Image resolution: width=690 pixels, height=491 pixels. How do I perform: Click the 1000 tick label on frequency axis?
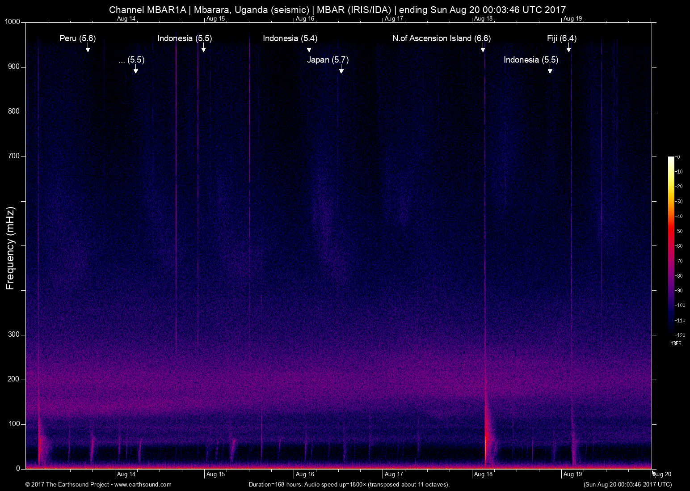(x=13, y=22)
